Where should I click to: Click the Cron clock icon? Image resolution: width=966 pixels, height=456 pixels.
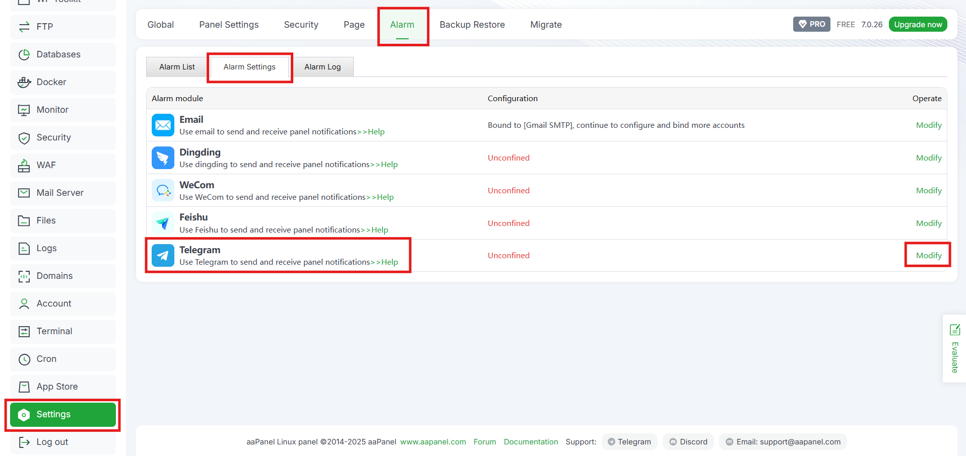(x=24, y=359)
